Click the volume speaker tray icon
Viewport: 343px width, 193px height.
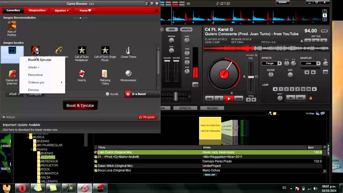pyautogui.click(x=315, y=188)
